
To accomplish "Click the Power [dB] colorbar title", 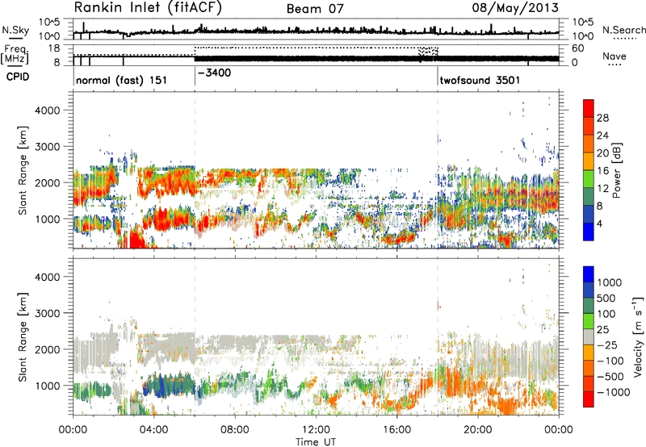I will click(x=617, y=170).
